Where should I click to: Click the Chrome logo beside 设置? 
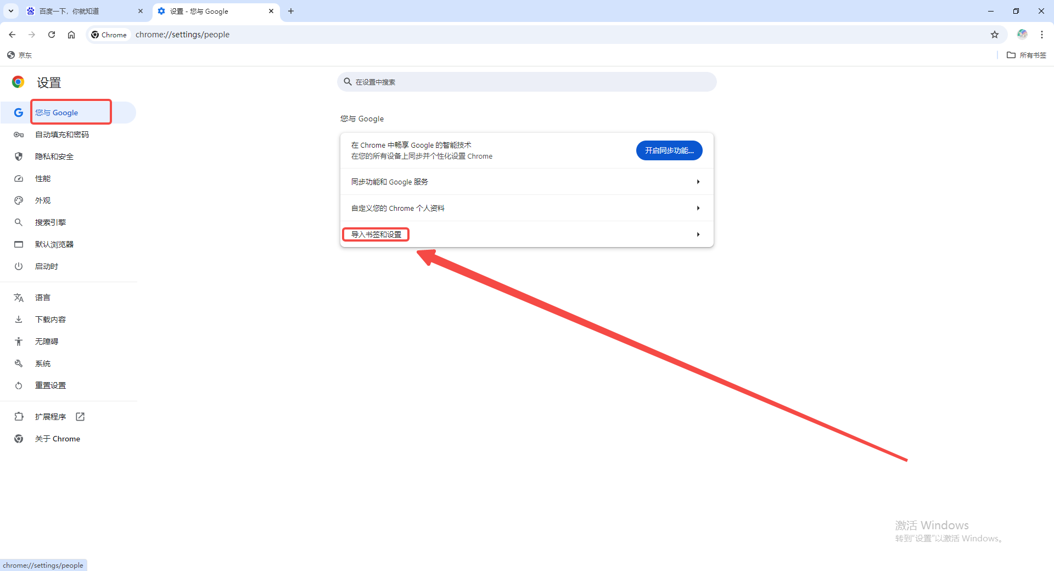coord(18,82)
